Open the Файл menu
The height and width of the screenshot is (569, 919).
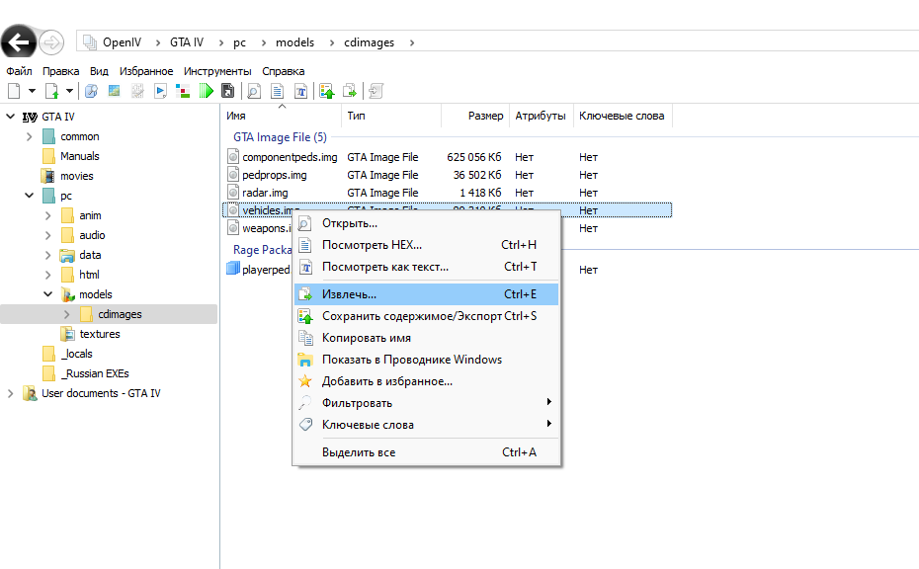click(19, 71)
